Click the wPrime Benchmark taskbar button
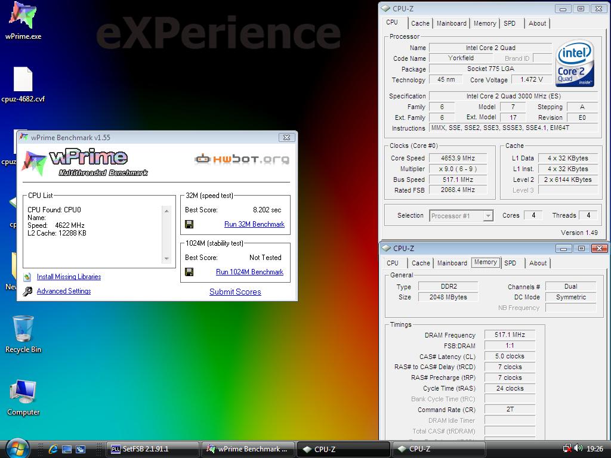This screenshot has height=458, width=611. [x=248, y=449]
